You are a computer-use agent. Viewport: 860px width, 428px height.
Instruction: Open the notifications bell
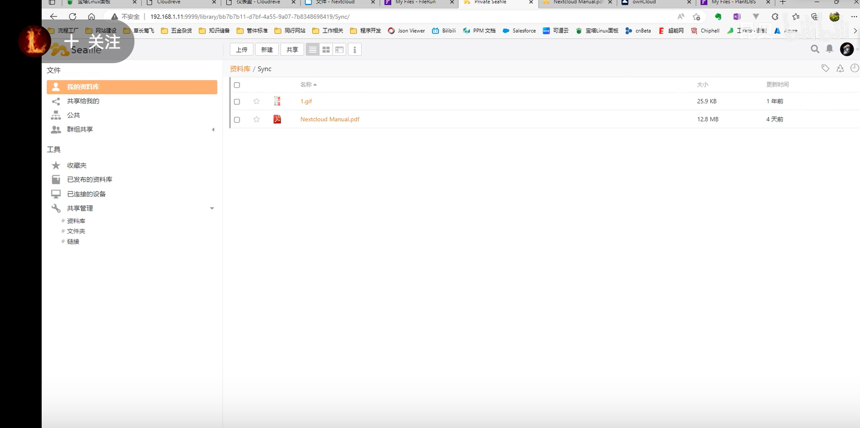(x=829, y=49)
